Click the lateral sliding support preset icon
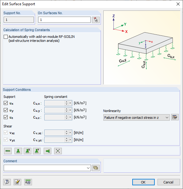Screen dimensions: 183x189 tap(47, 151)
